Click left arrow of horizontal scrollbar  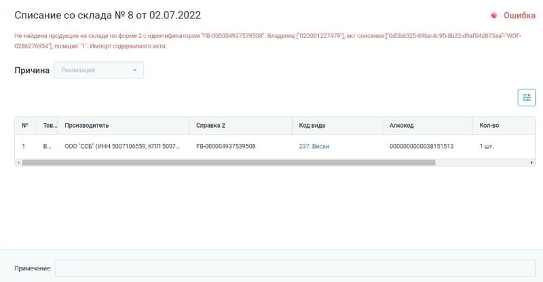tap(18, 162)
